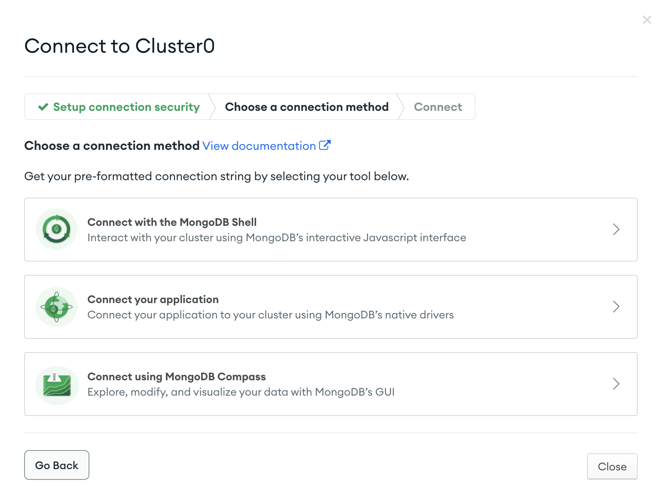661x504 pixels.
Task: Dismiss the dialog with the X icon
Action: point(647,19)
